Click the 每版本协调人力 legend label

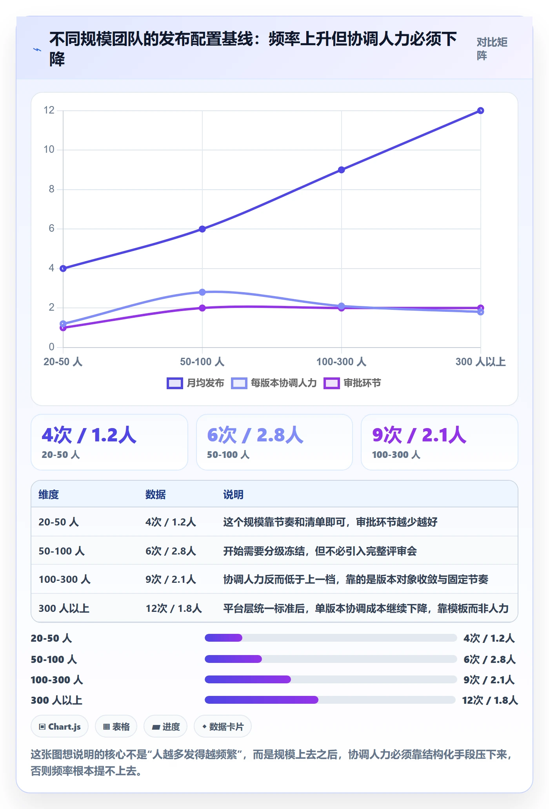click(284, 383)
